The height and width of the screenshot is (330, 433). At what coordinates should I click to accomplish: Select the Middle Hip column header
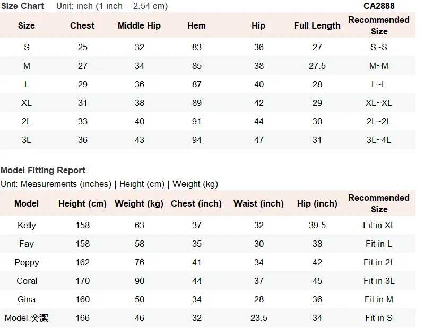pyautogui.click(x=139, y=25)
